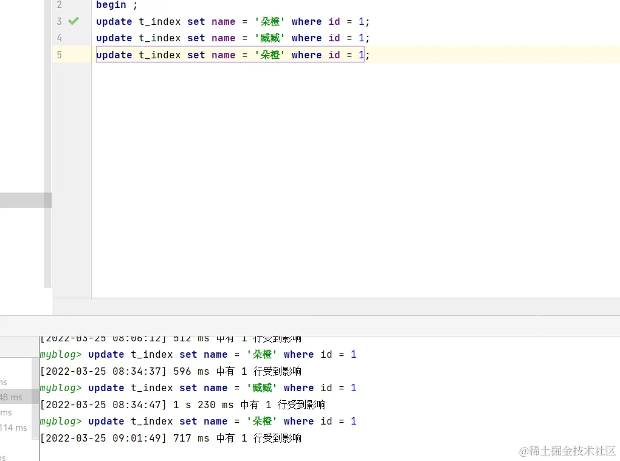This screenshot has height=461, width=620.
Task: Click the 'begin ;' statement on line 2
Action: coord(117,5)
